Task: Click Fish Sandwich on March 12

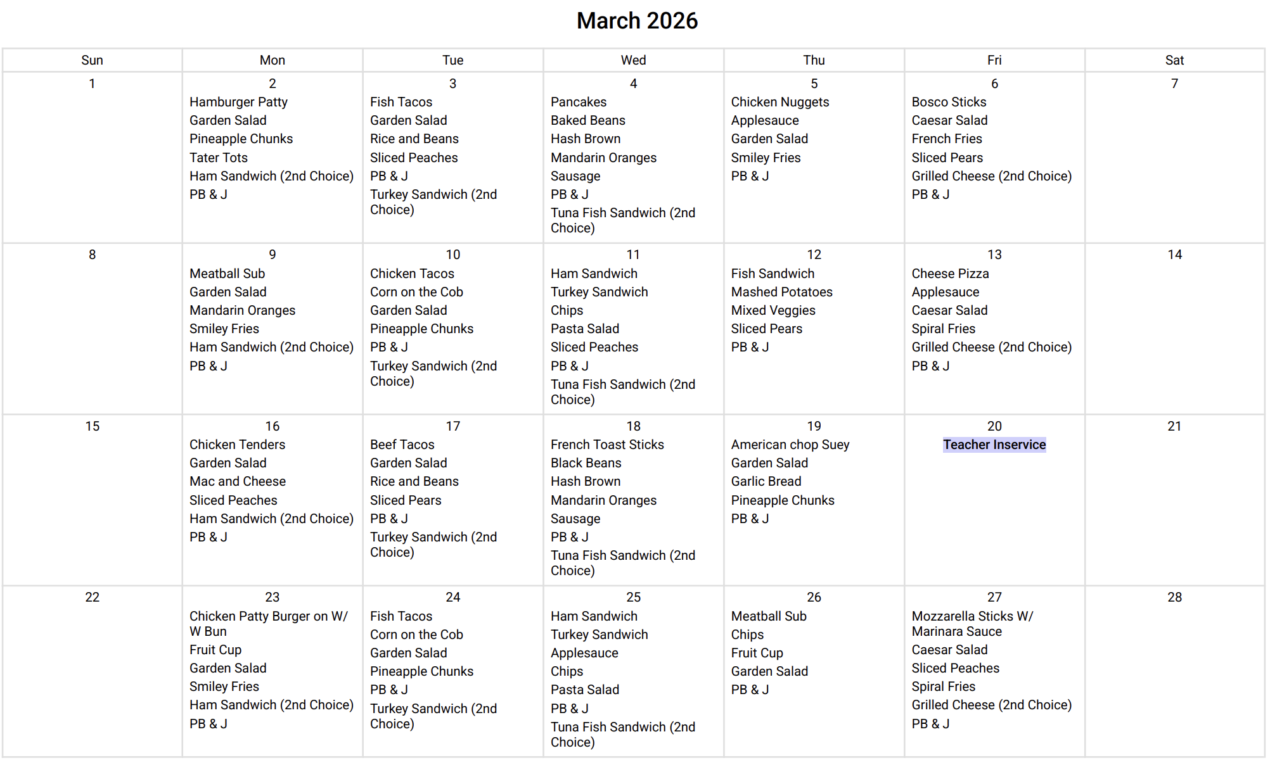Action: tap(773, 274)
